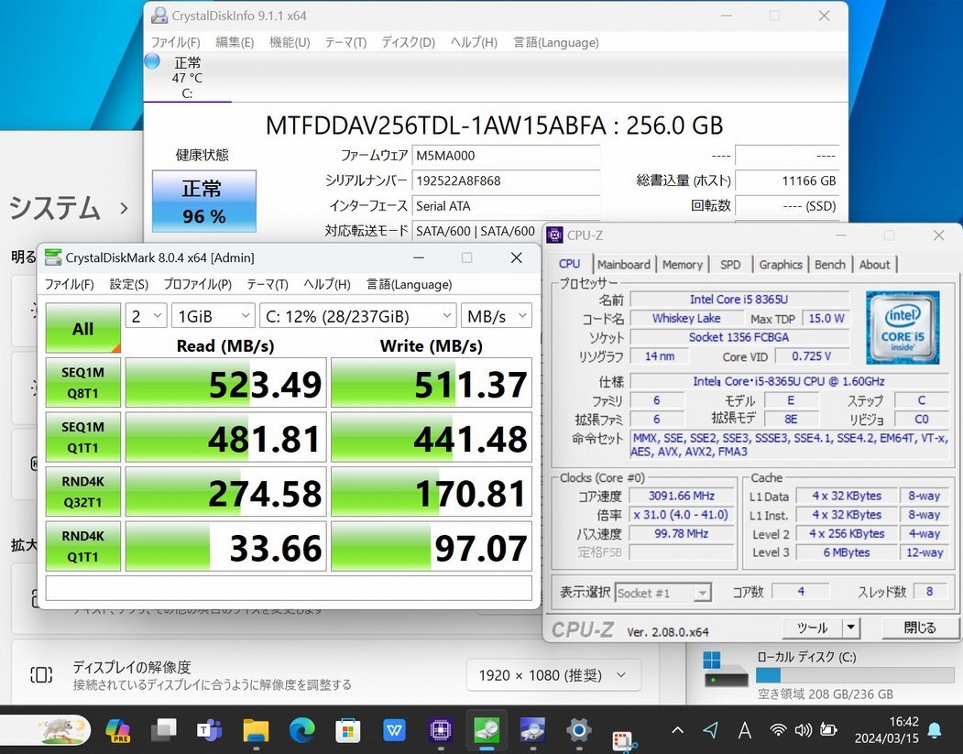This screenshot has width=963, height=754.
Task: Click the 正常 96% health status button
Action: (x=204, y=202)
